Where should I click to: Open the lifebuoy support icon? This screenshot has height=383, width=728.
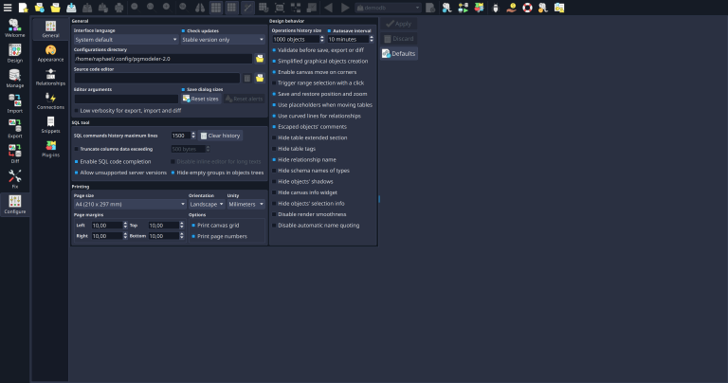coord(527,8)
